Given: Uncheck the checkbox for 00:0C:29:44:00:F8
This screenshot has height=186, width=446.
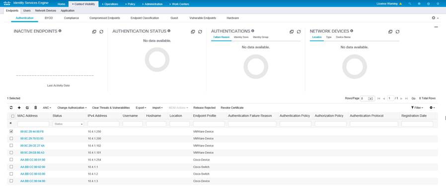Looking at the screenshot, I should (x=11, y=132).
